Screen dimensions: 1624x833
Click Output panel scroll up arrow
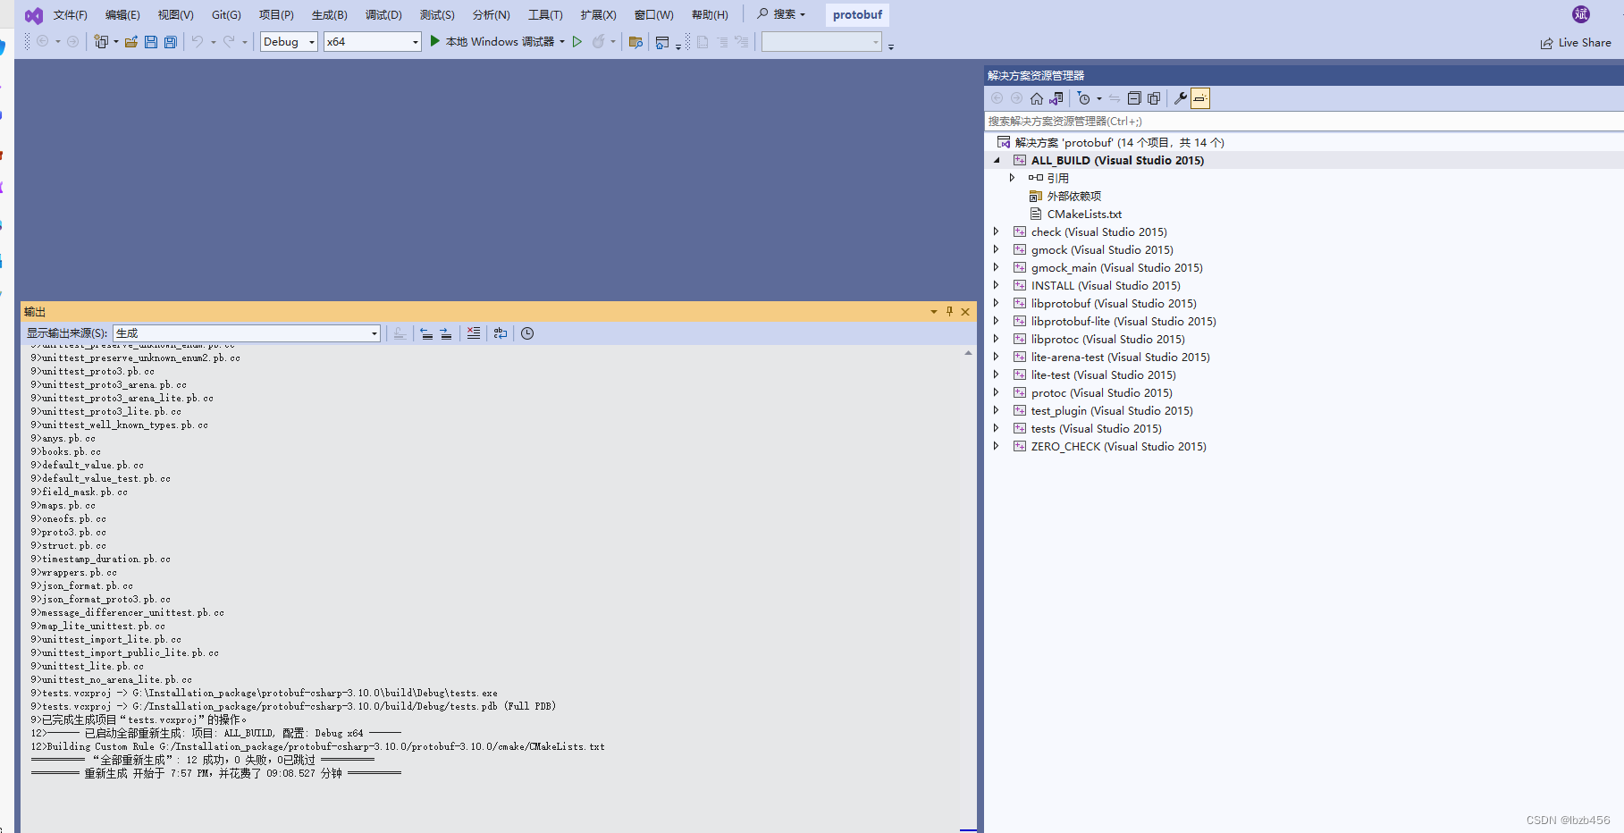(x=968, y=353)
